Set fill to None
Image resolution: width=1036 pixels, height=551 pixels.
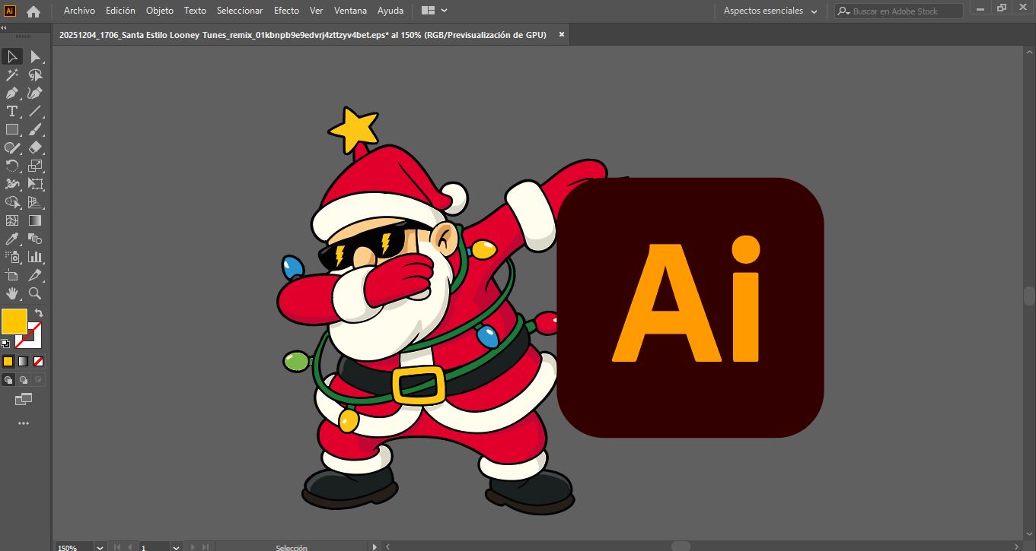(x=40, y=361)
